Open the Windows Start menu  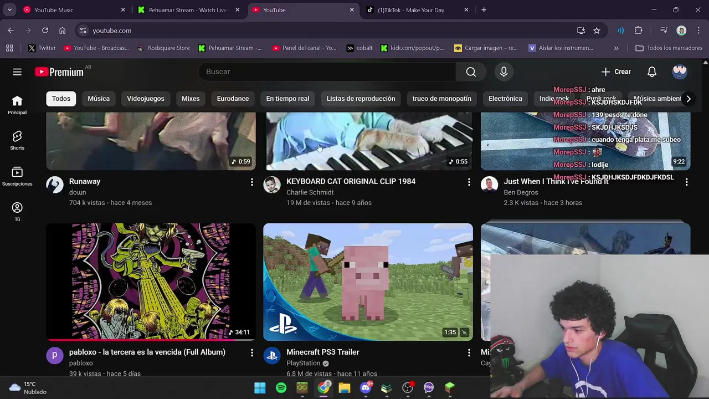[260, 388]
